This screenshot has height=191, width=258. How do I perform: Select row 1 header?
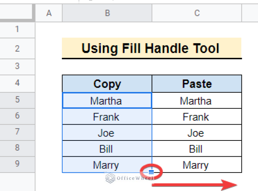(x=17, y=30)
